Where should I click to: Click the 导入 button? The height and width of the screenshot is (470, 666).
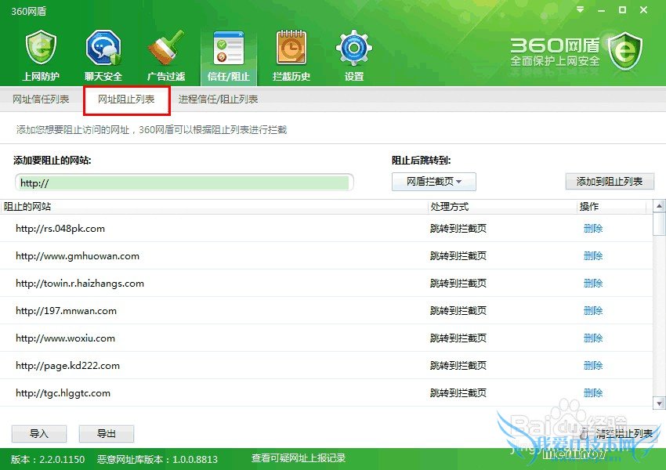point(38,434)
